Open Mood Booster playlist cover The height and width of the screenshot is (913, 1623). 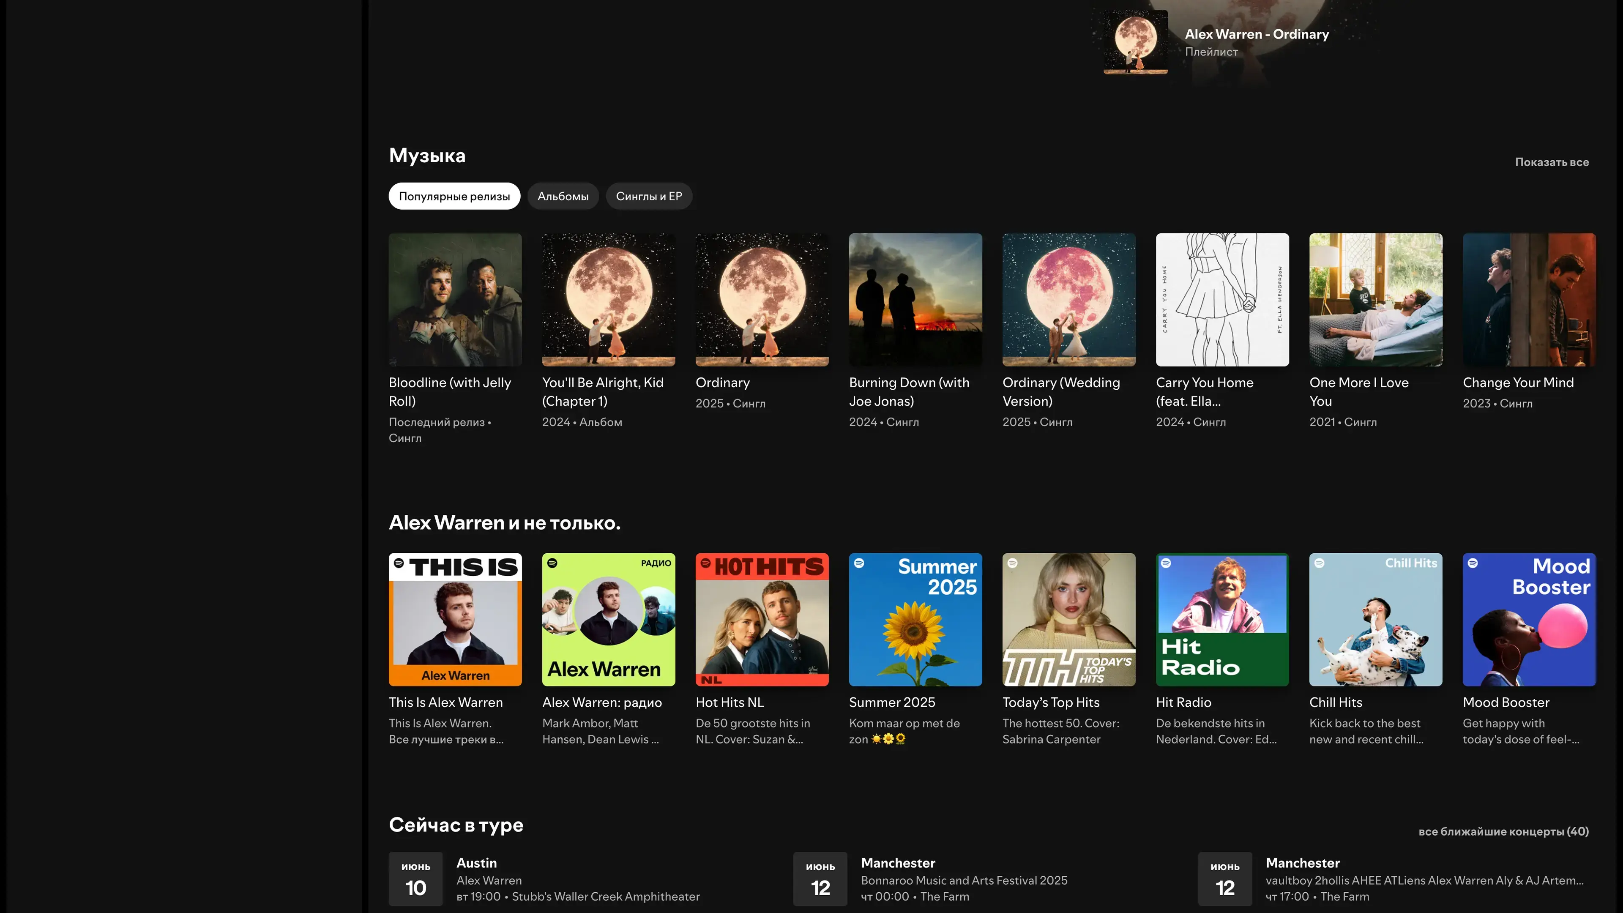(1528, 619)
